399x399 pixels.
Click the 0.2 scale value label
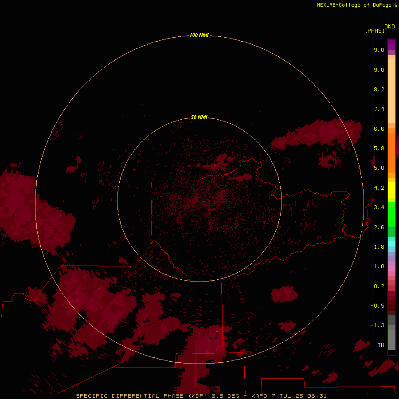click(379, 286)
